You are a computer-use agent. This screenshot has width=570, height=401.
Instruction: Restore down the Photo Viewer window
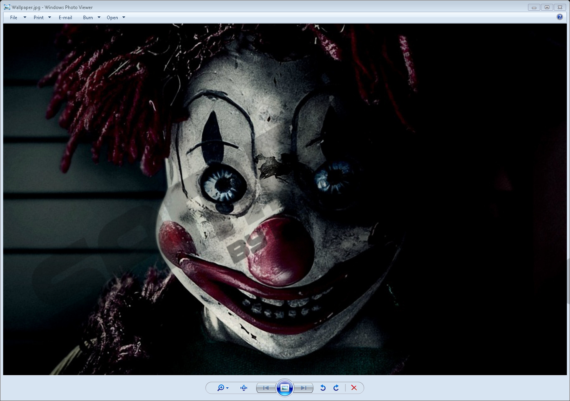(x=547, y=7)
